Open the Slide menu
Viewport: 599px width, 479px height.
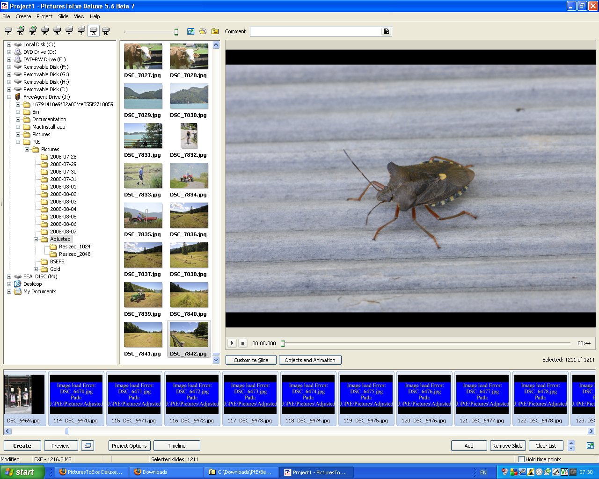(63, 16)
